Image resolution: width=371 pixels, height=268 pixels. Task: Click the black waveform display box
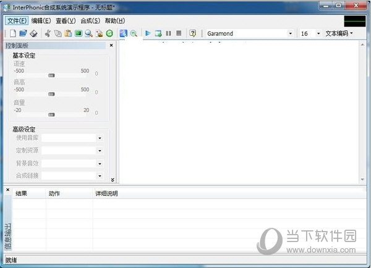355,21
